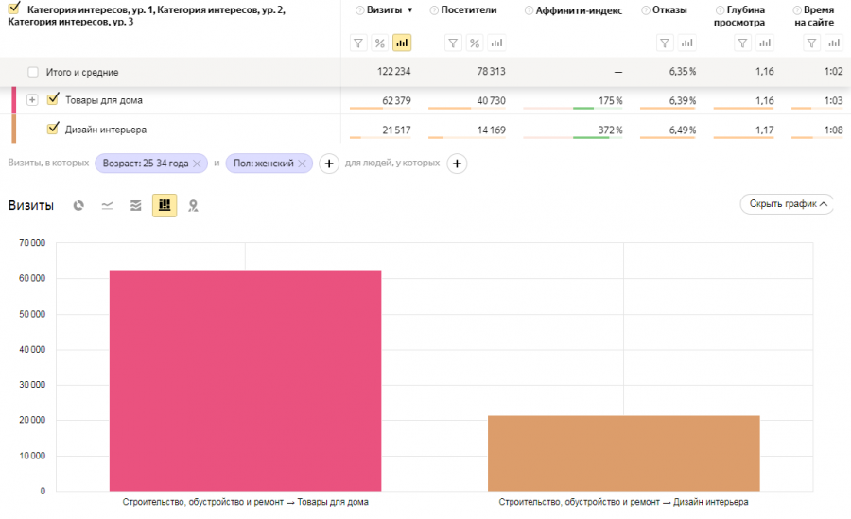Open filter for Глубина просмотра column
The image size is (851, 519).
743,43
